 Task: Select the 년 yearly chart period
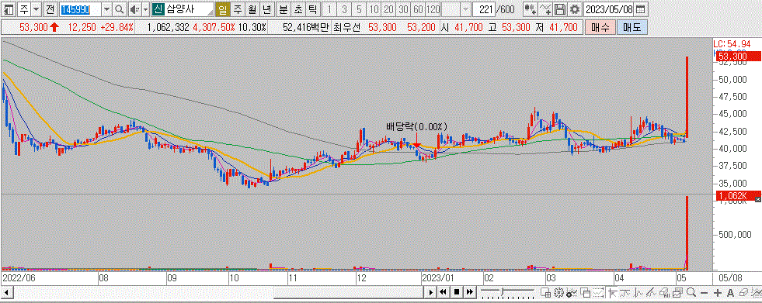(x=266, y=9)
